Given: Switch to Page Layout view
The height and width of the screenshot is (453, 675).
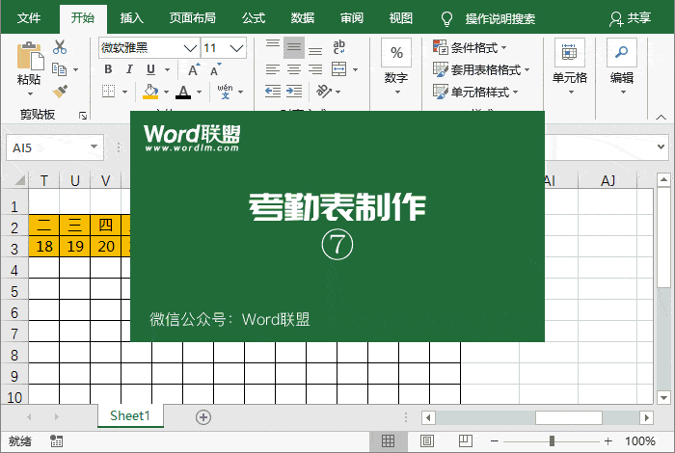Looking at the screenshot, I should (x=426, y=441).
